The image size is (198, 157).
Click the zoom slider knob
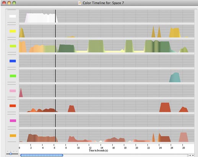click(x=11, y=154)
